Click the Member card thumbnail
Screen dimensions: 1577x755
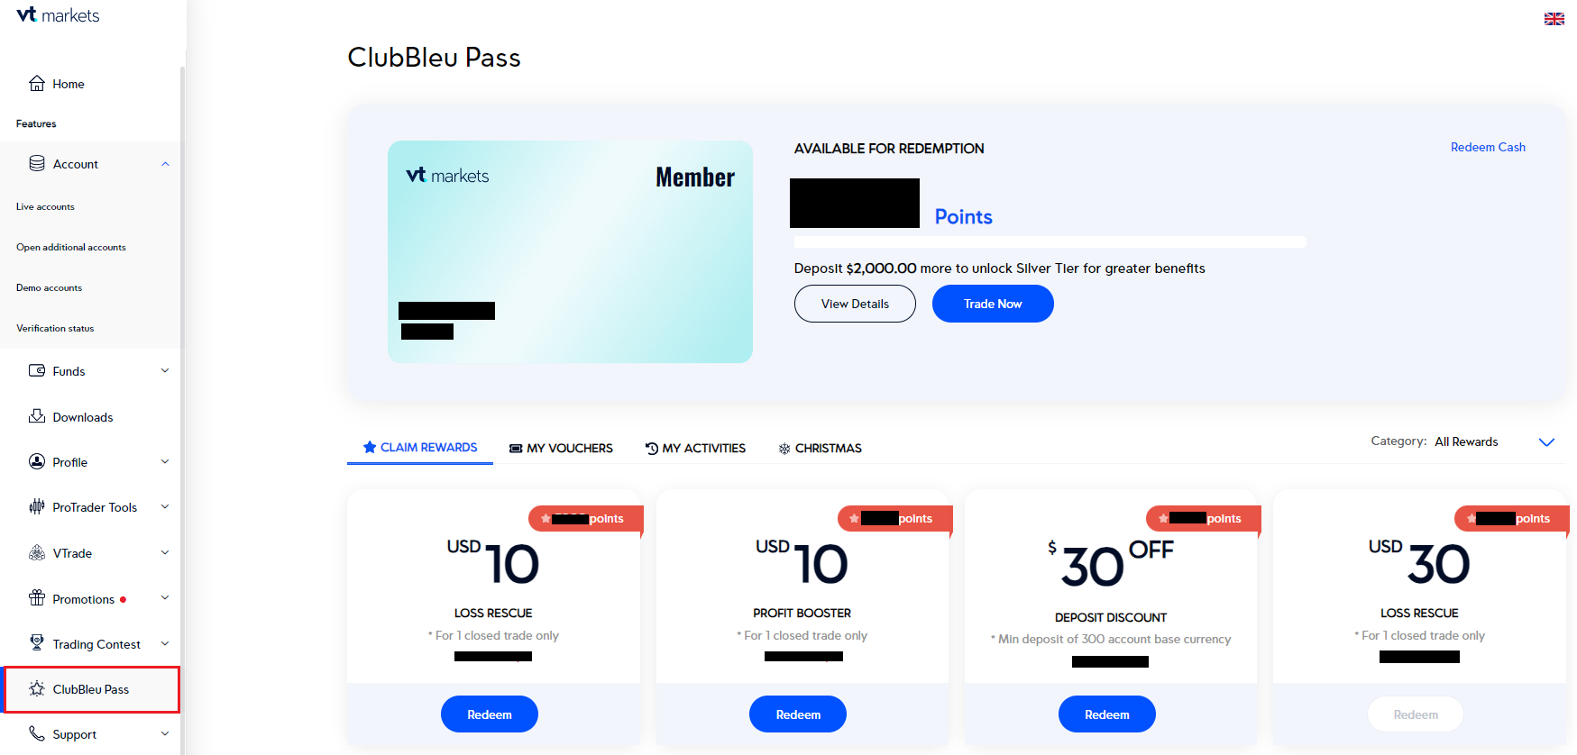(x=570, y=251)
